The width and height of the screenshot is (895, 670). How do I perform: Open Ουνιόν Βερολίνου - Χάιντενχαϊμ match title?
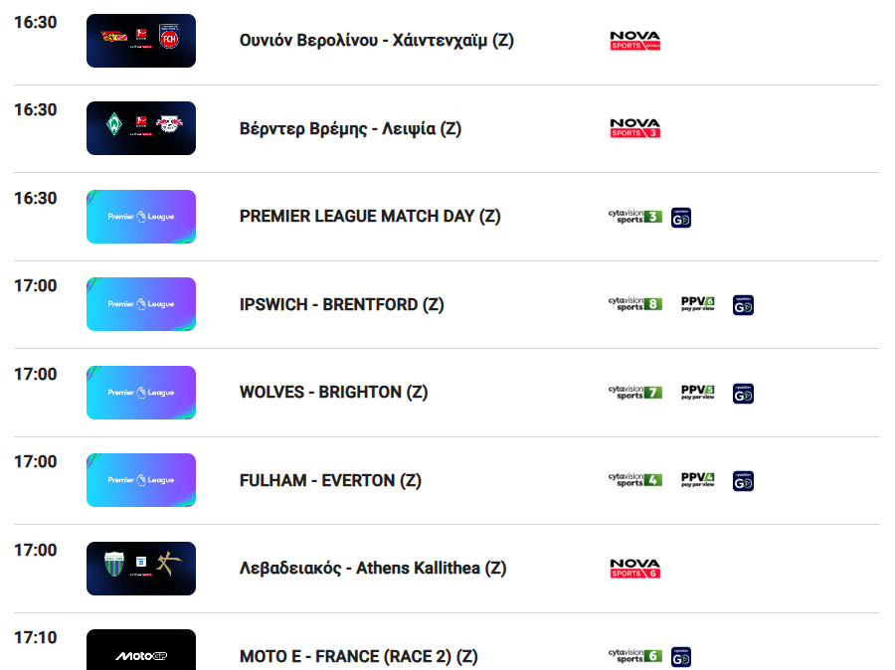tap(377, 41)
